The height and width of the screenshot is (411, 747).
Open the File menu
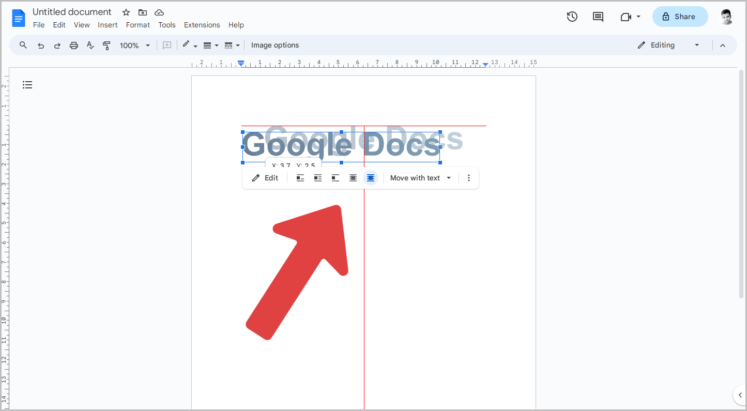tap(39, 25)
